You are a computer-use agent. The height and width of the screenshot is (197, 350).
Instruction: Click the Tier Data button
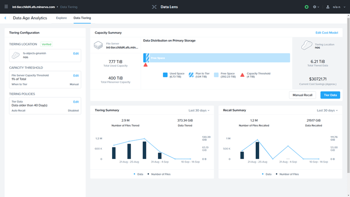pyautogui.click(x=330, y=95)
